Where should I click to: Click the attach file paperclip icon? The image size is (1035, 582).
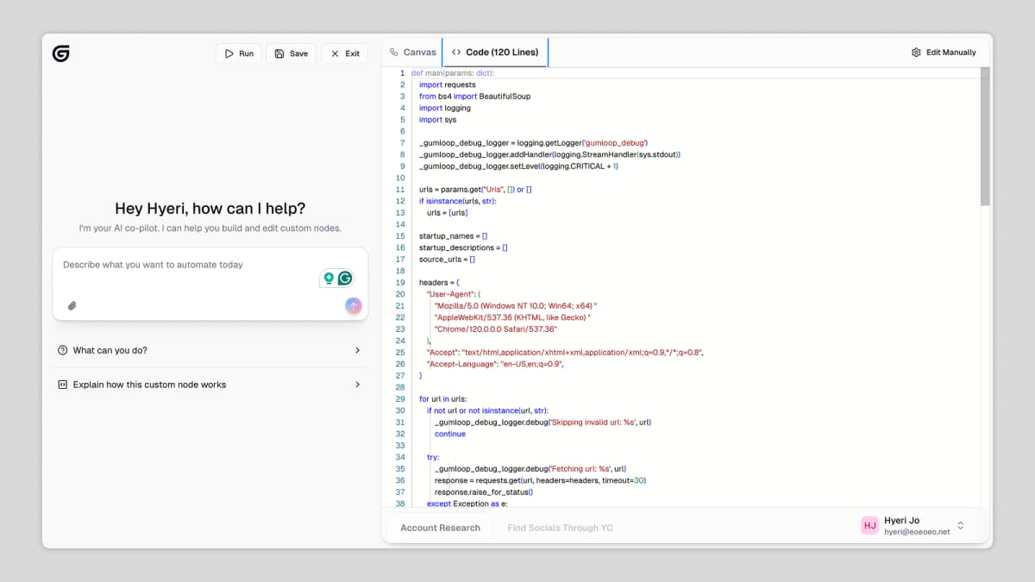tap(72, 305)
